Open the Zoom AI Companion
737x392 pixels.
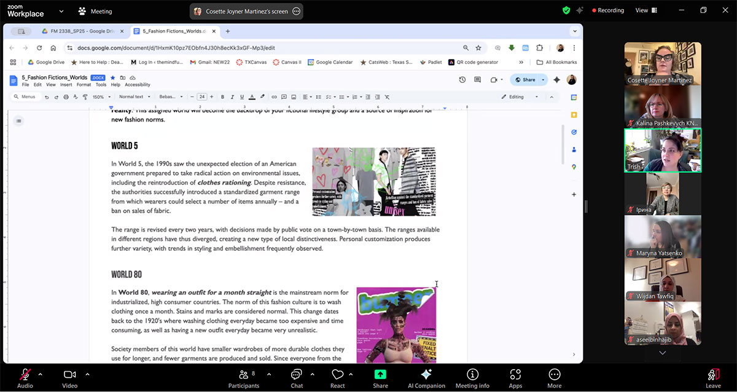click(x=426, y=377)
